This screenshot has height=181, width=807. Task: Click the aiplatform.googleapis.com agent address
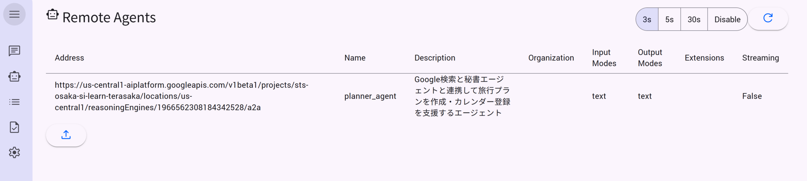(181, 96)
